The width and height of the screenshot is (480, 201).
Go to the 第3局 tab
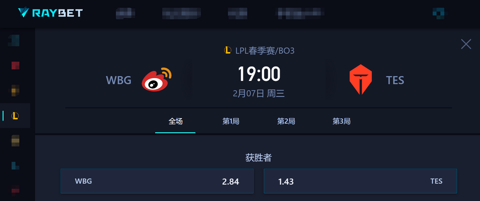pyautogui.click(x=341, y=121)
